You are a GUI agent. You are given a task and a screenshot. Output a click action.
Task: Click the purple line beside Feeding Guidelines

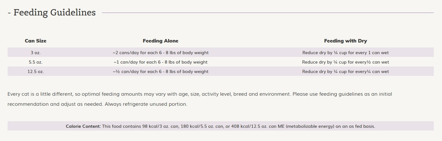(x=268, y=13)
